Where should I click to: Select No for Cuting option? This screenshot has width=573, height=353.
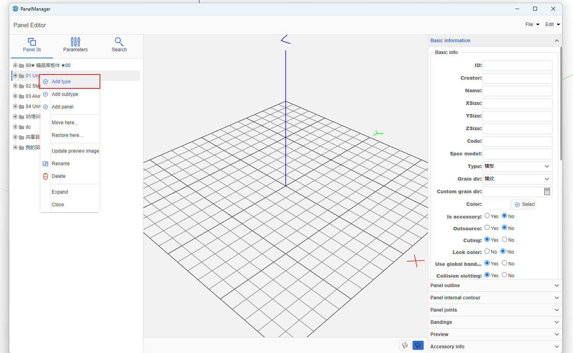coord(505,239)
